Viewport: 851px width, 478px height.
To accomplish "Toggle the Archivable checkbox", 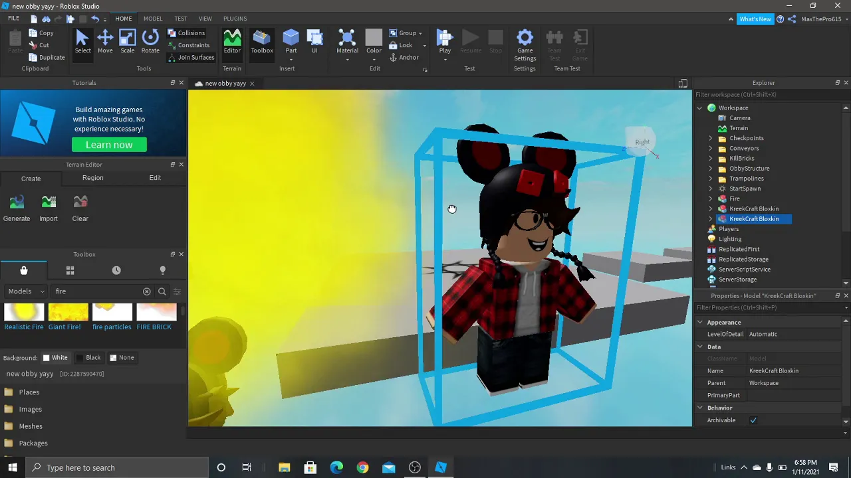I will click(753, 420).
